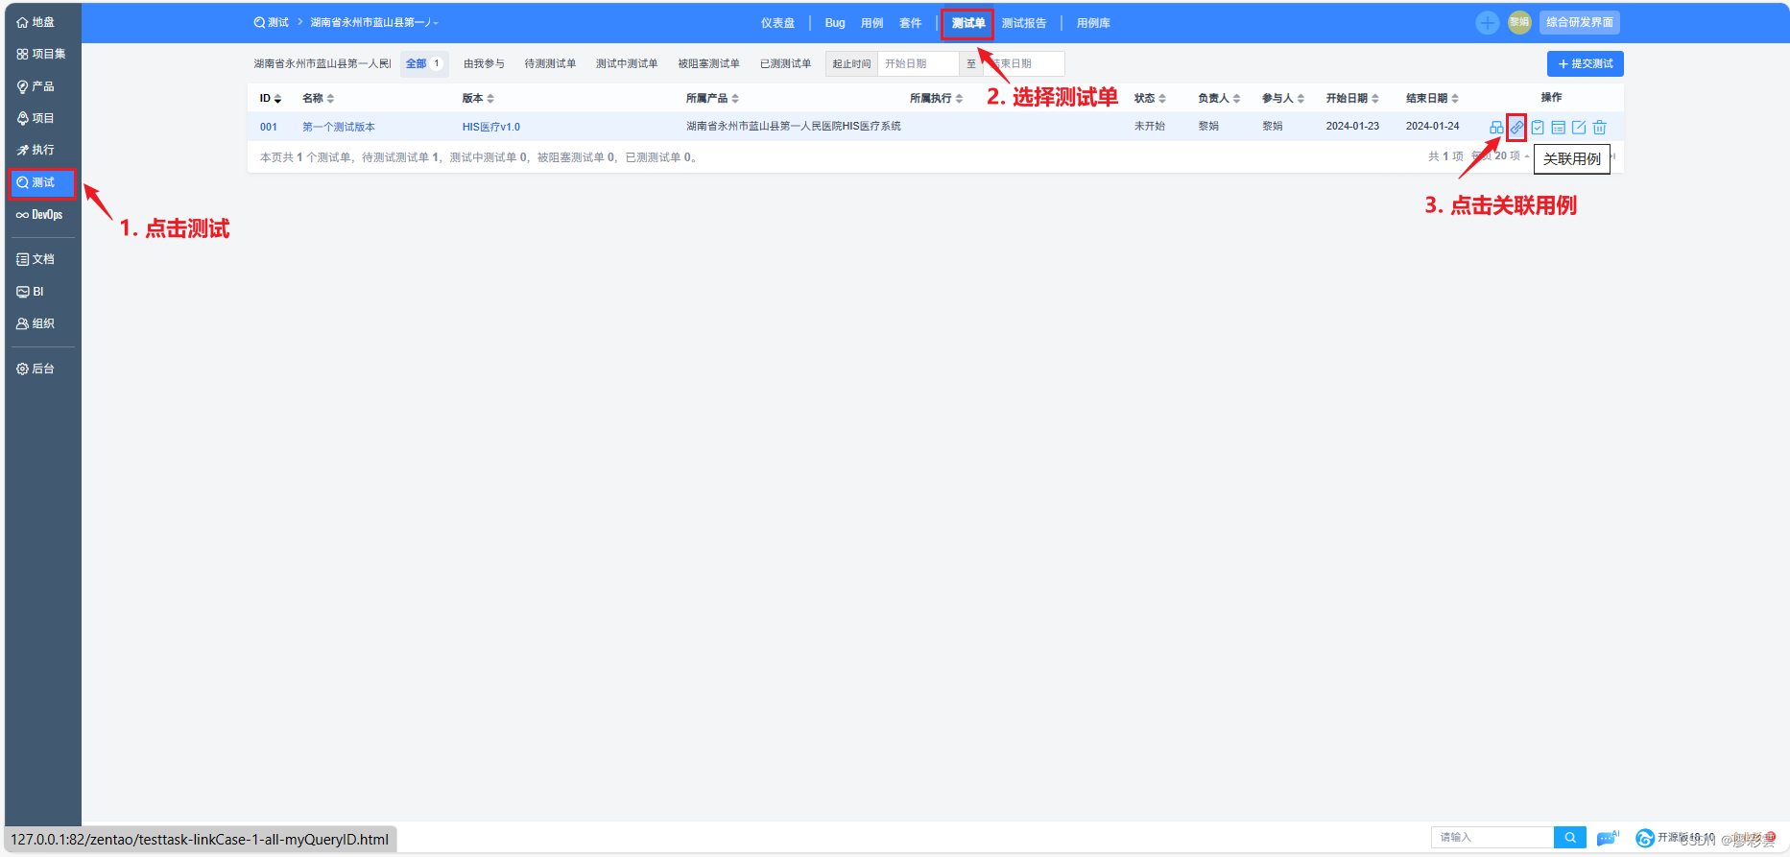Open build HIS医疗v1.0 link

[490, 127]
